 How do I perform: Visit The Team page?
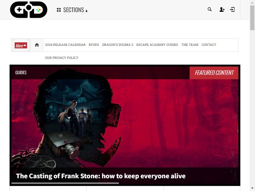click(x=190, y=45)
